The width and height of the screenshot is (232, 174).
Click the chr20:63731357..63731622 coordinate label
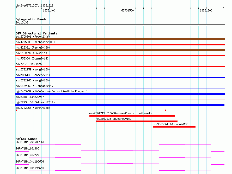click(x=34, y=5)
